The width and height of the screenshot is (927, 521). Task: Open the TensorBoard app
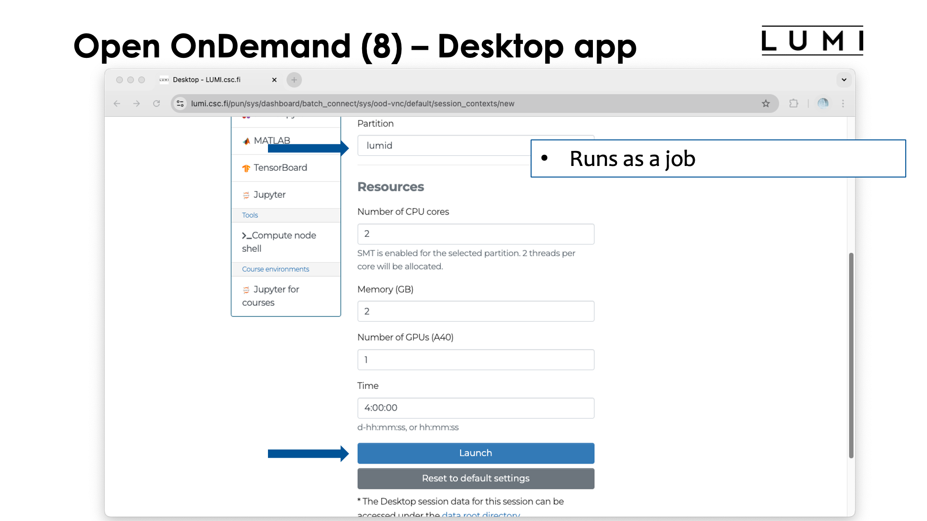(x=280, y=167)
